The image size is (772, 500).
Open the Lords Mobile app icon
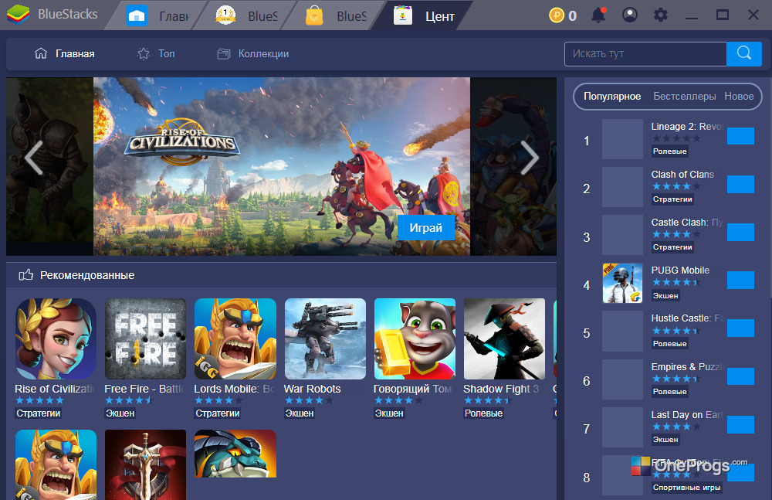pos(235,338)
